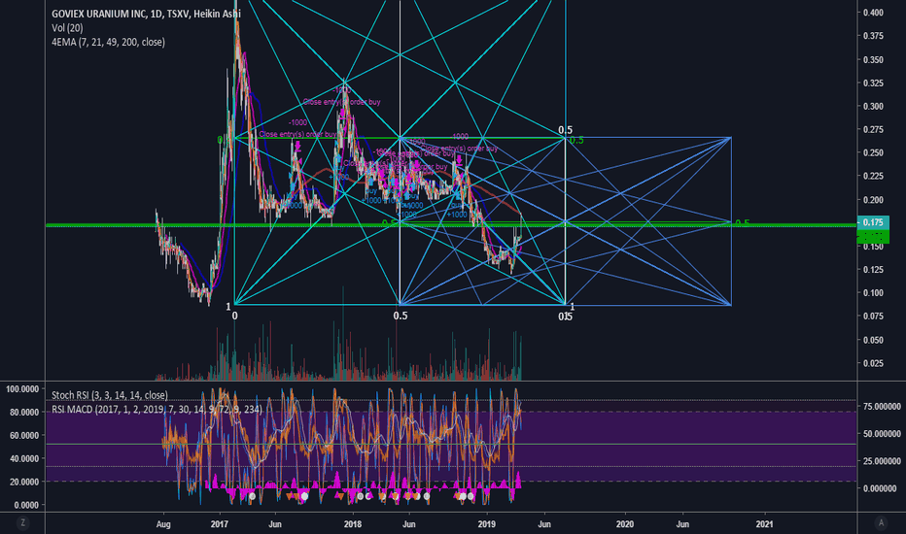Click the A auto-scale button at bottom right

[x=881, y=523]
